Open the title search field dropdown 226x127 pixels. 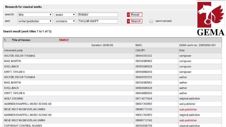pyautogui.click(x=35, y=15)
